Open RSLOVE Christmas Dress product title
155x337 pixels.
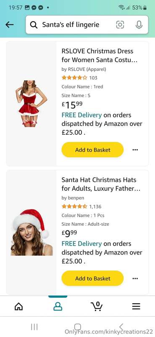100,56
